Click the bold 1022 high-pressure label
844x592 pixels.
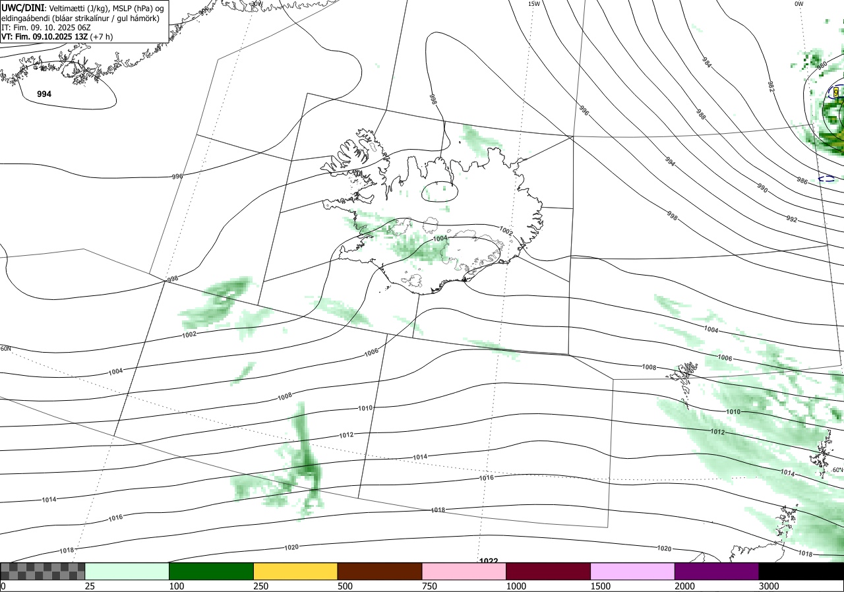pyautogui.click(x=489, y=561)
